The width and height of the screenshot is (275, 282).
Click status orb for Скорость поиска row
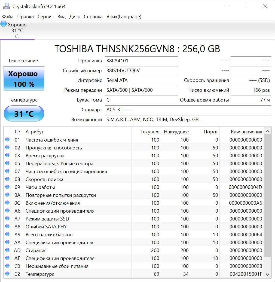point(7,179)
